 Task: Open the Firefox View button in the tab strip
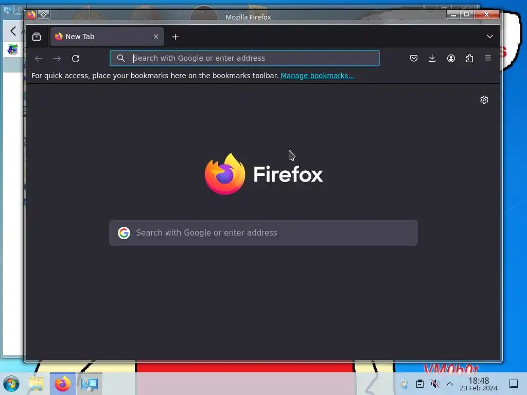[37, 37]
